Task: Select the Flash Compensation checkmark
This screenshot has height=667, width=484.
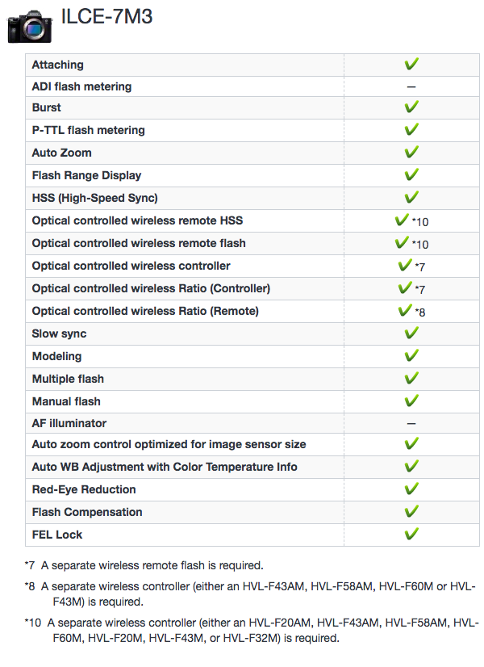Action: [x=411, y=512]
